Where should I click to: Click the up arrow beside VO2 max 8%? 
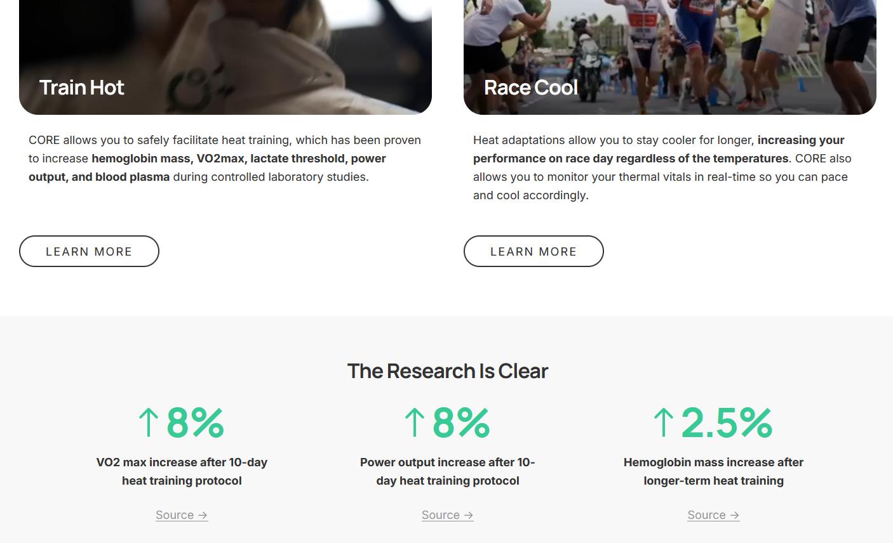click(x=149, y=422)
